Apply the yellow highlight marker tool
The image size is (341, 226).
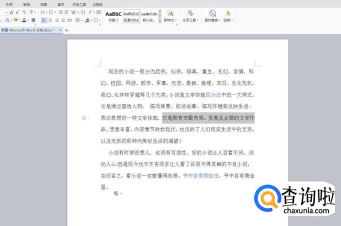pos(15,20)
